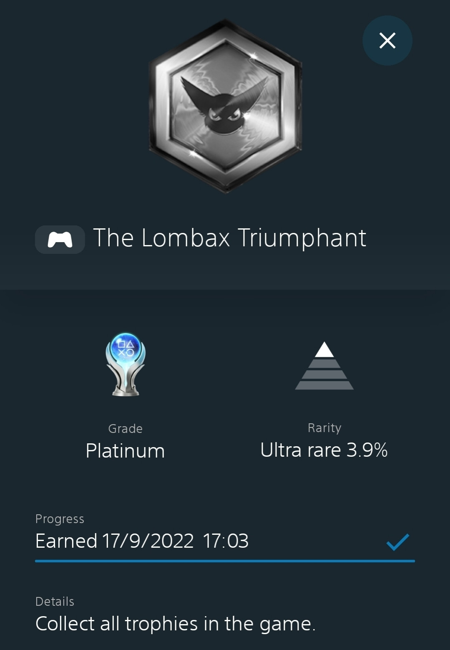Click the bottom tier of the rarity pyramid

(x=324, y=385)
